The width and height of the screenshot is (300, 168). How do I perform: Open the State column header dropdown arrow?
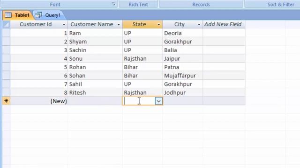tap(159, 25)
